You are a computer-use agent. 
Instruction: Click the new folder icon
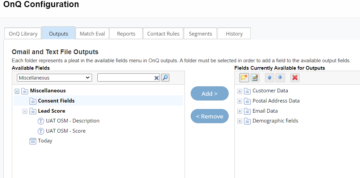(x=244, y=77)
